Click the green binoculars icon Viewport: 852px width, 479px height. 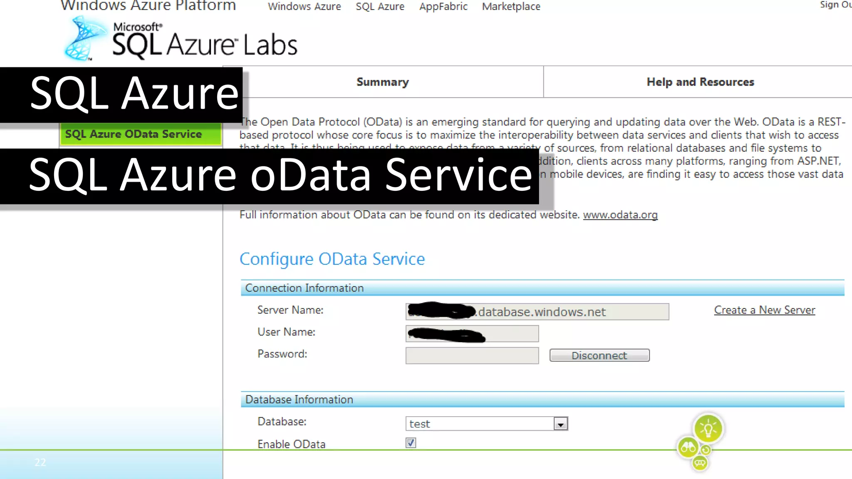[x=688, y=448]
